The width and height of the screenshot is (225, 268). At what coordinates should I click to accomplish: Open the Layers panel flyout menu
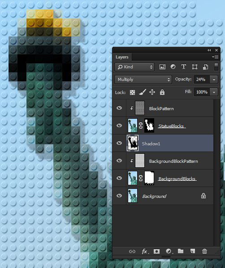216,57
